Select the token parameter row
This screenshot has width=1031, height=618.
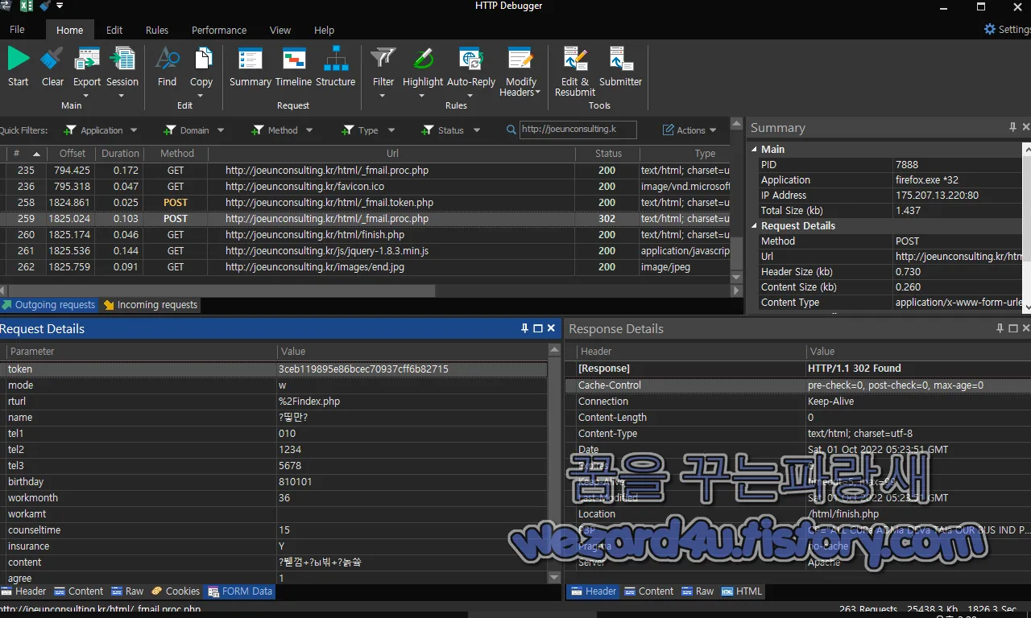[274, 369]
